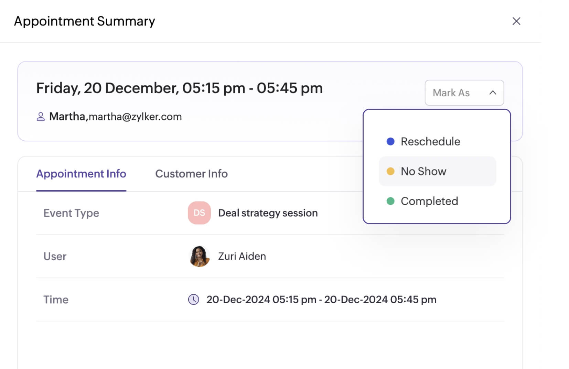Image resolution: width=569 pixels, height=369 pixels.
Task: Click the Zuri Aiden user name
Action: [x=242, y=256]
